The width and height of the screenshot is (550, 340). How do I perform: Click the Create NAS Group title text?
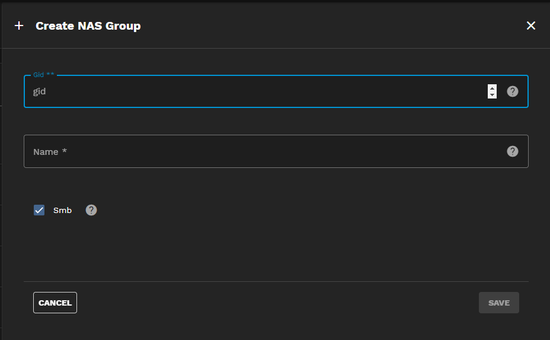pos(88,26)
